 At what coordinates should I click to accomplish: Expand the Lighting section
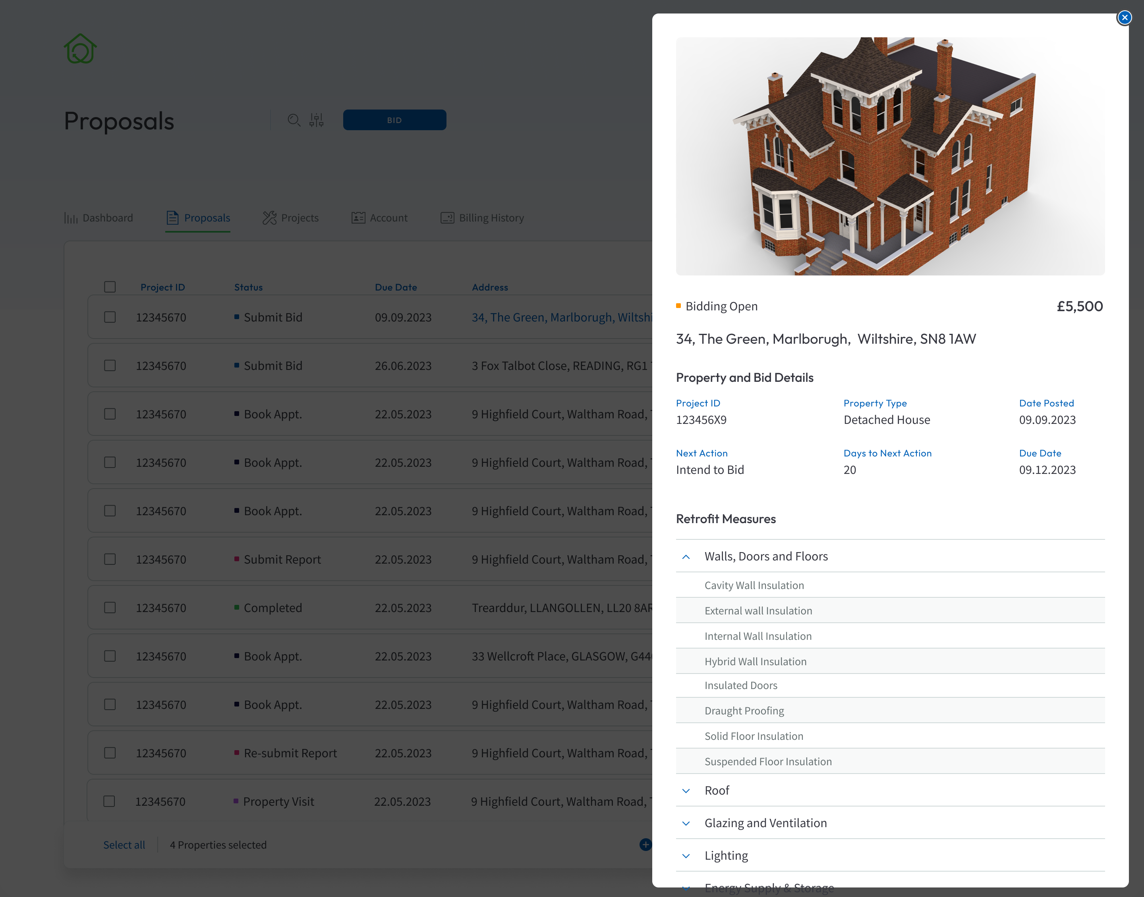click(x=686, y=856)
